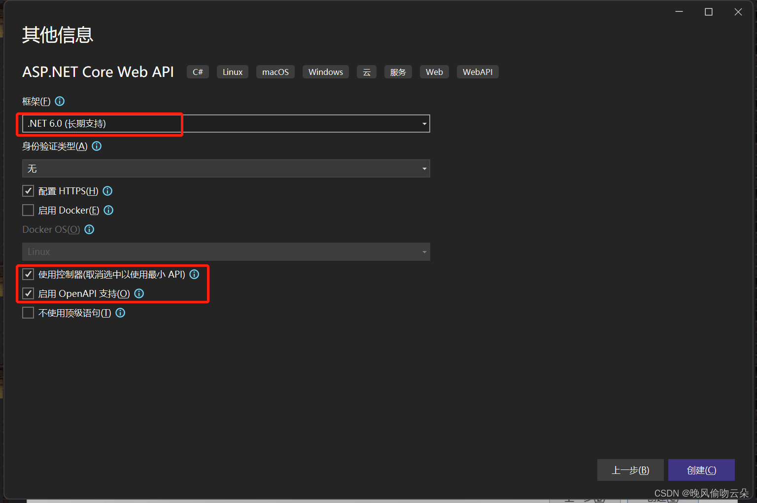Close the dialog window
The width and height of the screenshot is (757, 503).
[738, 12]
